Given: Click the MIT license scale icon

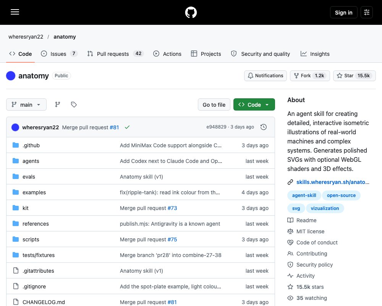Looking at the screenshot, I should [x=290, y=231].
